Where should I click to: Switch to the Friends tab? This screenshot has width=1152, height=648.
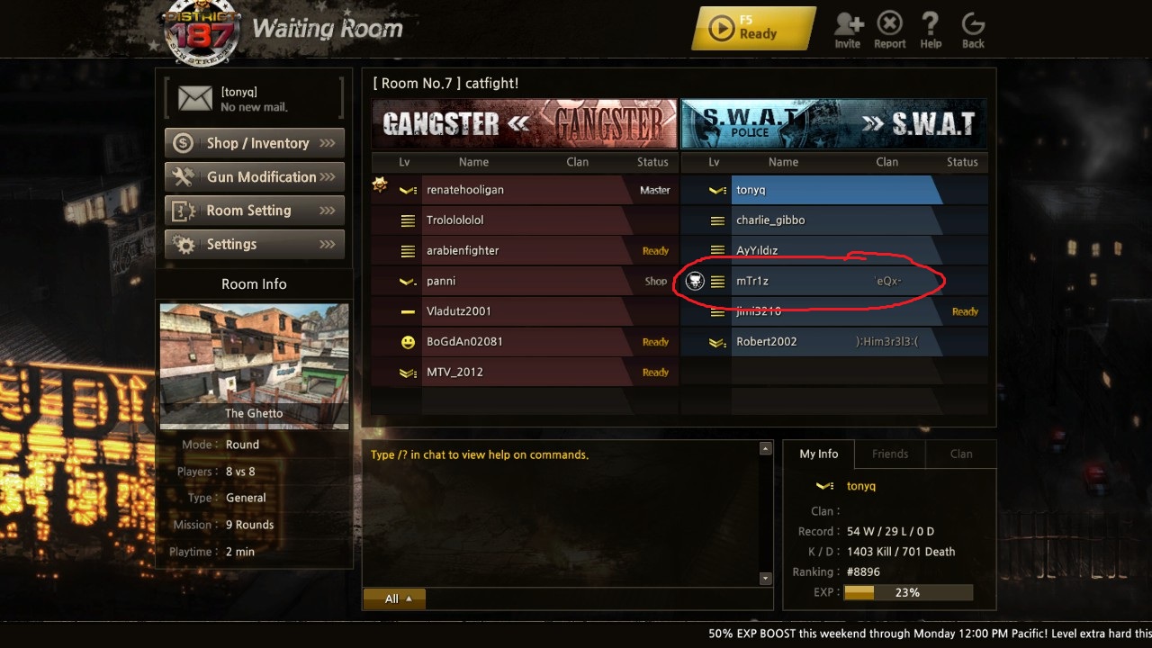click(x=890, y=454)
